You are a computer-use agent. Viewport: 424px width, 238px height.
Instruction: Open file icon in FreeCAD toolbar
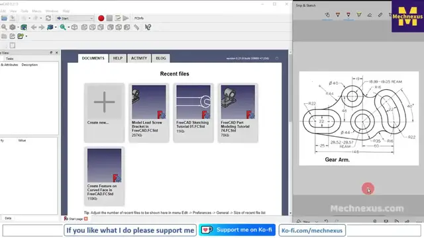4,18
